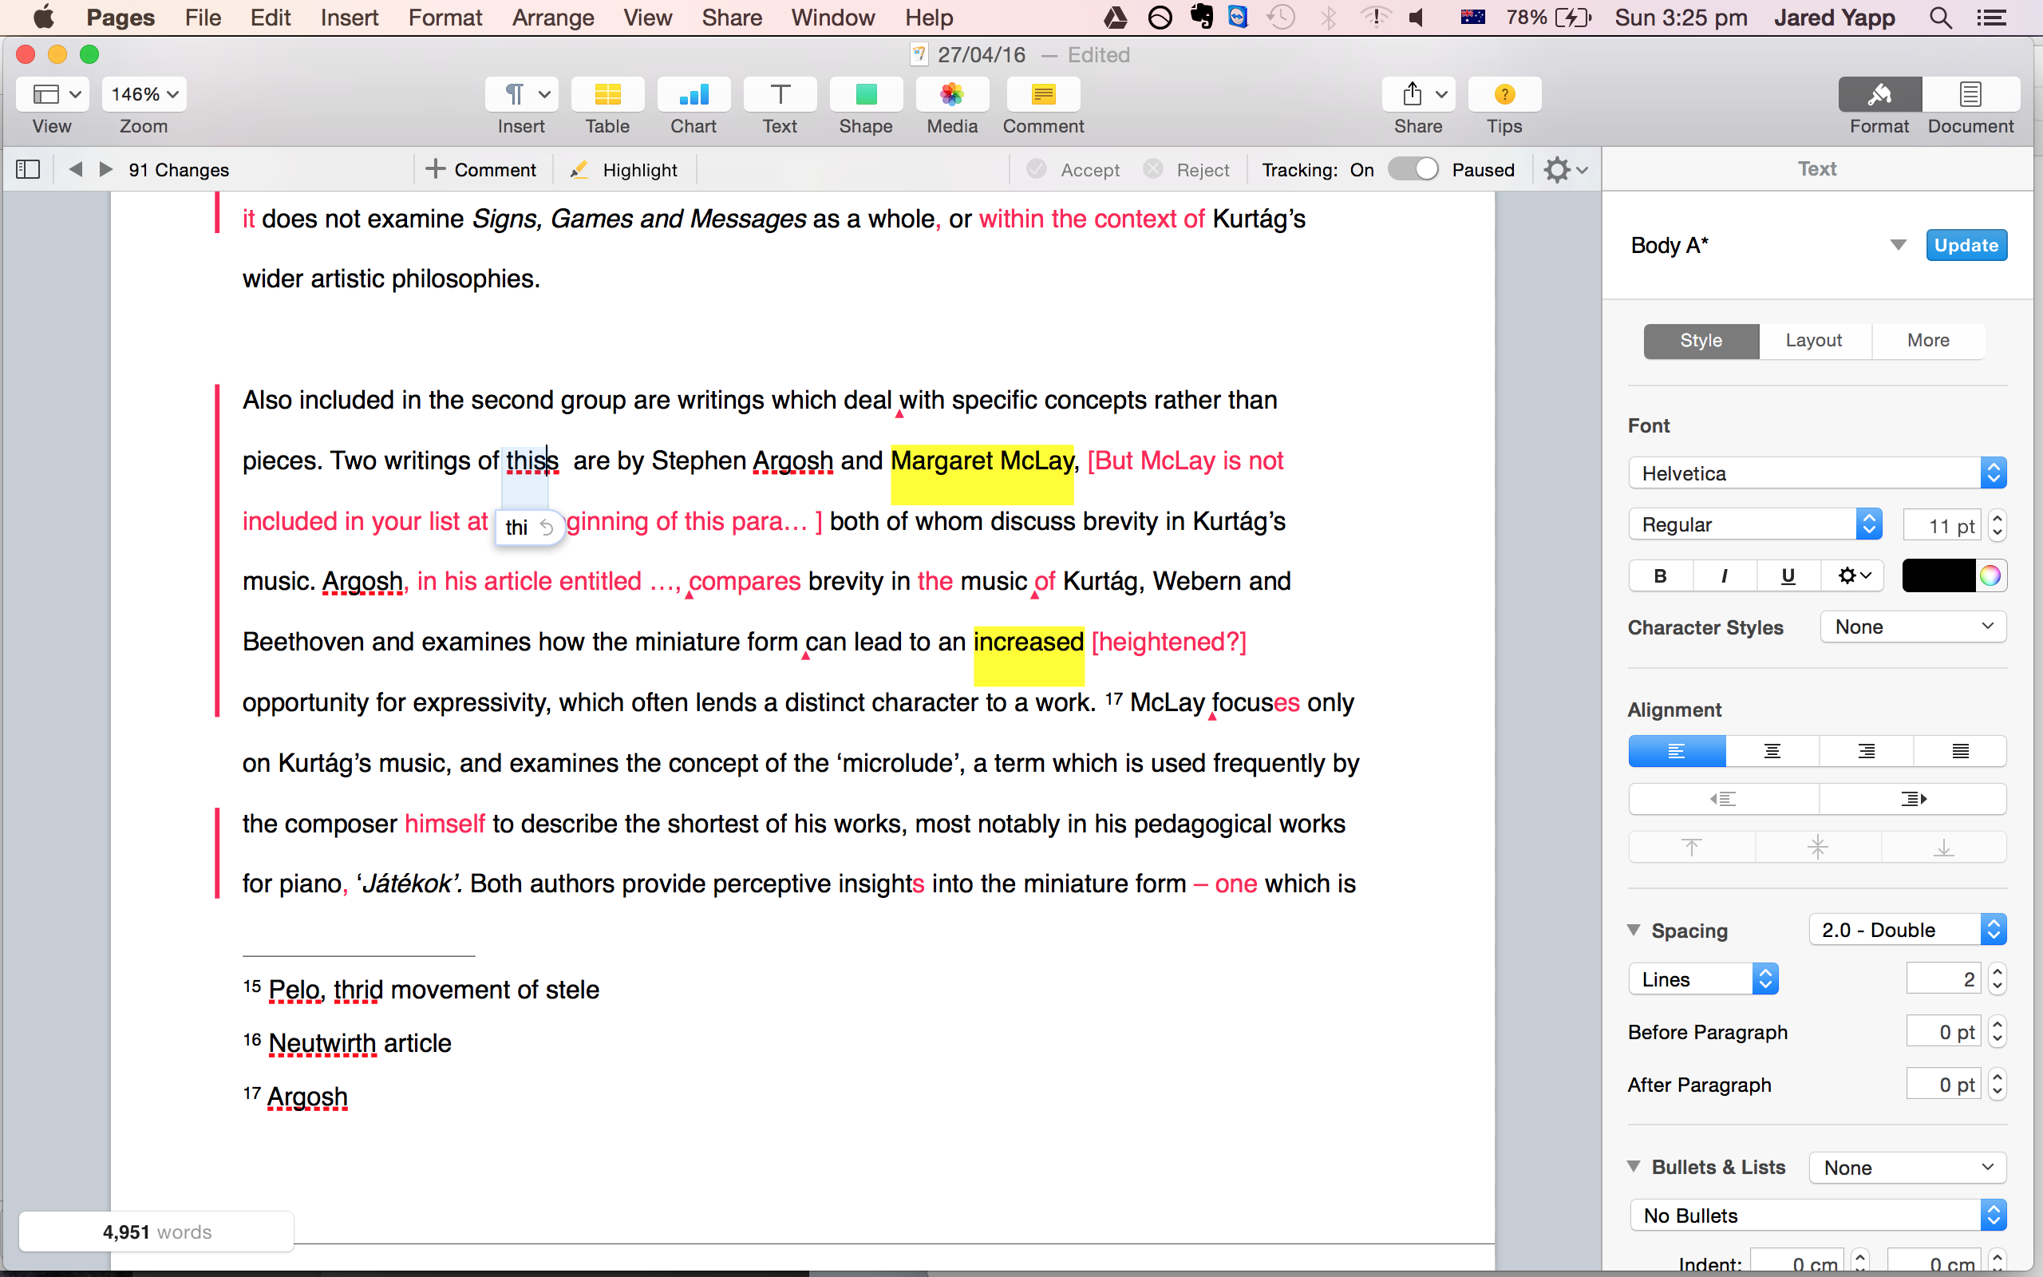This screenshot has width=2043, height=1277.
Task: Add a Shape using the toolbar
Action: pyautogui.click(x=865, y=95)
